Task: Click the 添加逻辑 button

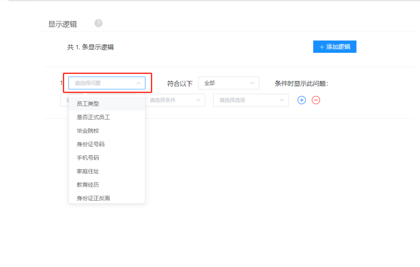Action: [x=334, y=47]
